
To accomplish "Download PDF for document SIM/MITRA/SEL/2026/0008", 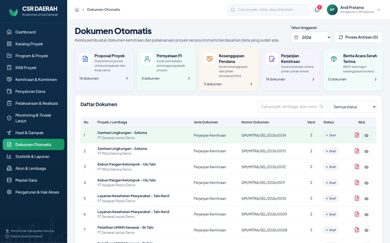I will click(x=357, y=230).
